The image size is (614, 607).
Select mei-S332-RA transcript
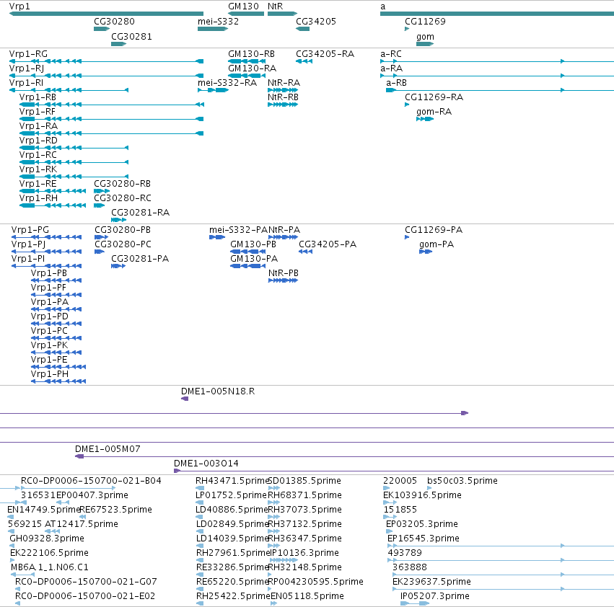(x=213, y=90)
